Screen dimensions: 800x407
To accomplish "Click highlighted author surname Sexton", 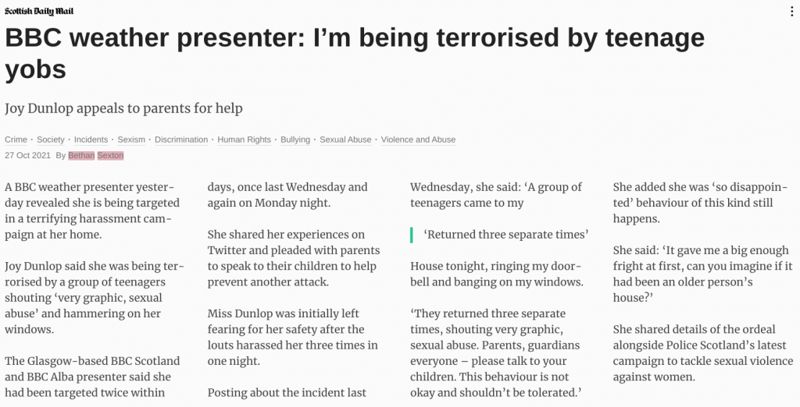I will tap(110, 155).
